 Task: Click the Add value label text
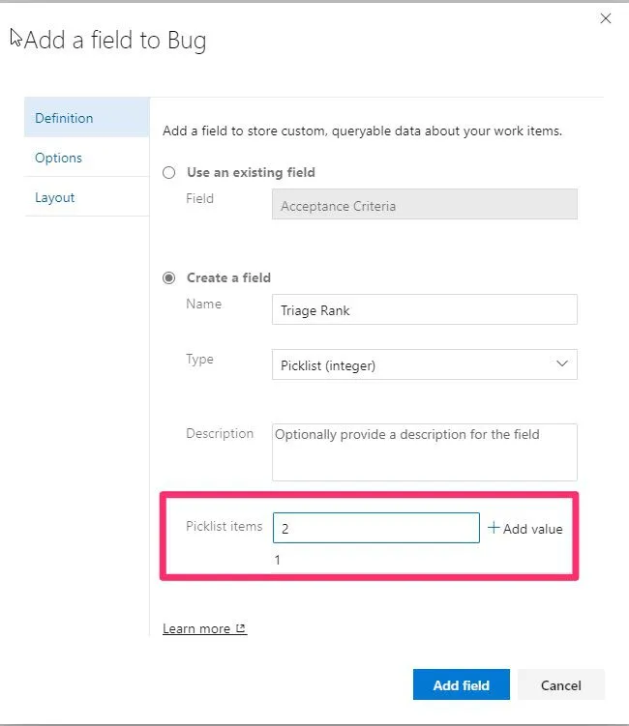(532, 529)
